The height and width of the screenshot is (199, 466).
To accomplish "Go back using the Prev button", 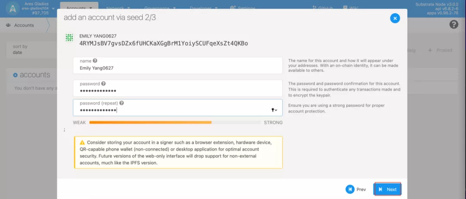I will 356,189.
